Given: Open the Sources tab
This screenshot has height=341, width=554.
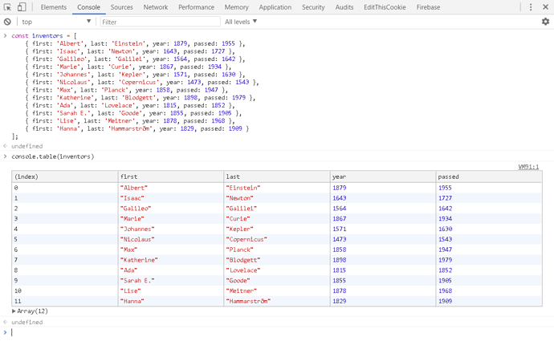Looking at the screenshot, I should tap(121, 7).
